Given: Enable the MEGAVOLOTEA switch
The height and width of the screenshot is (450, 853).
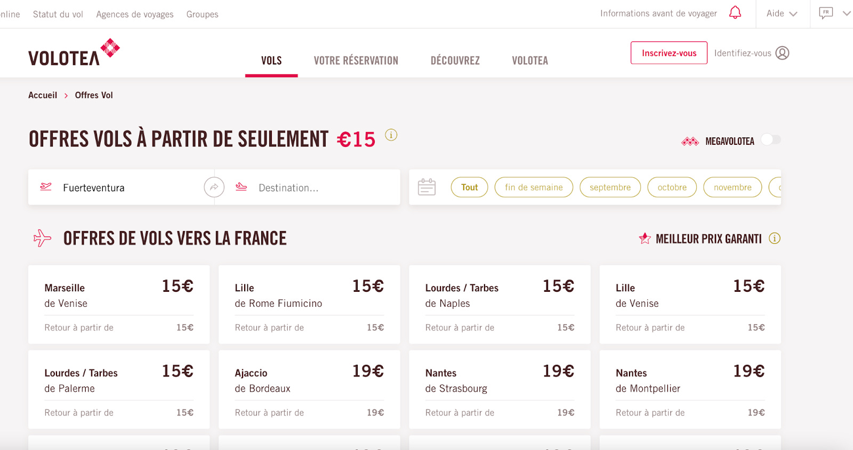Looking at the screenshot, I should point(770,140).
